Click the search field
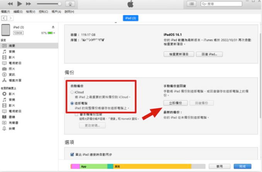 (221, 4)
